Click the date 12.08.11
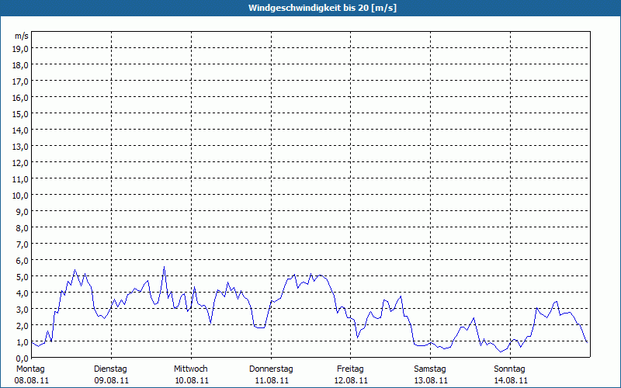 click(351, 381)
